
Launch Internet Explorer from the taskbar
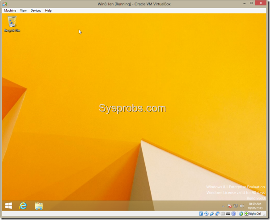(x=23, y=206)
